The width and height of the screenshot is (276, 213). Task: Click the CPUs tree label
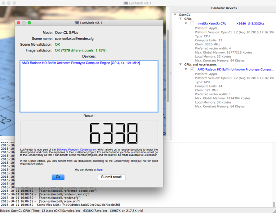pyautogui.click(x=188, y=19)
